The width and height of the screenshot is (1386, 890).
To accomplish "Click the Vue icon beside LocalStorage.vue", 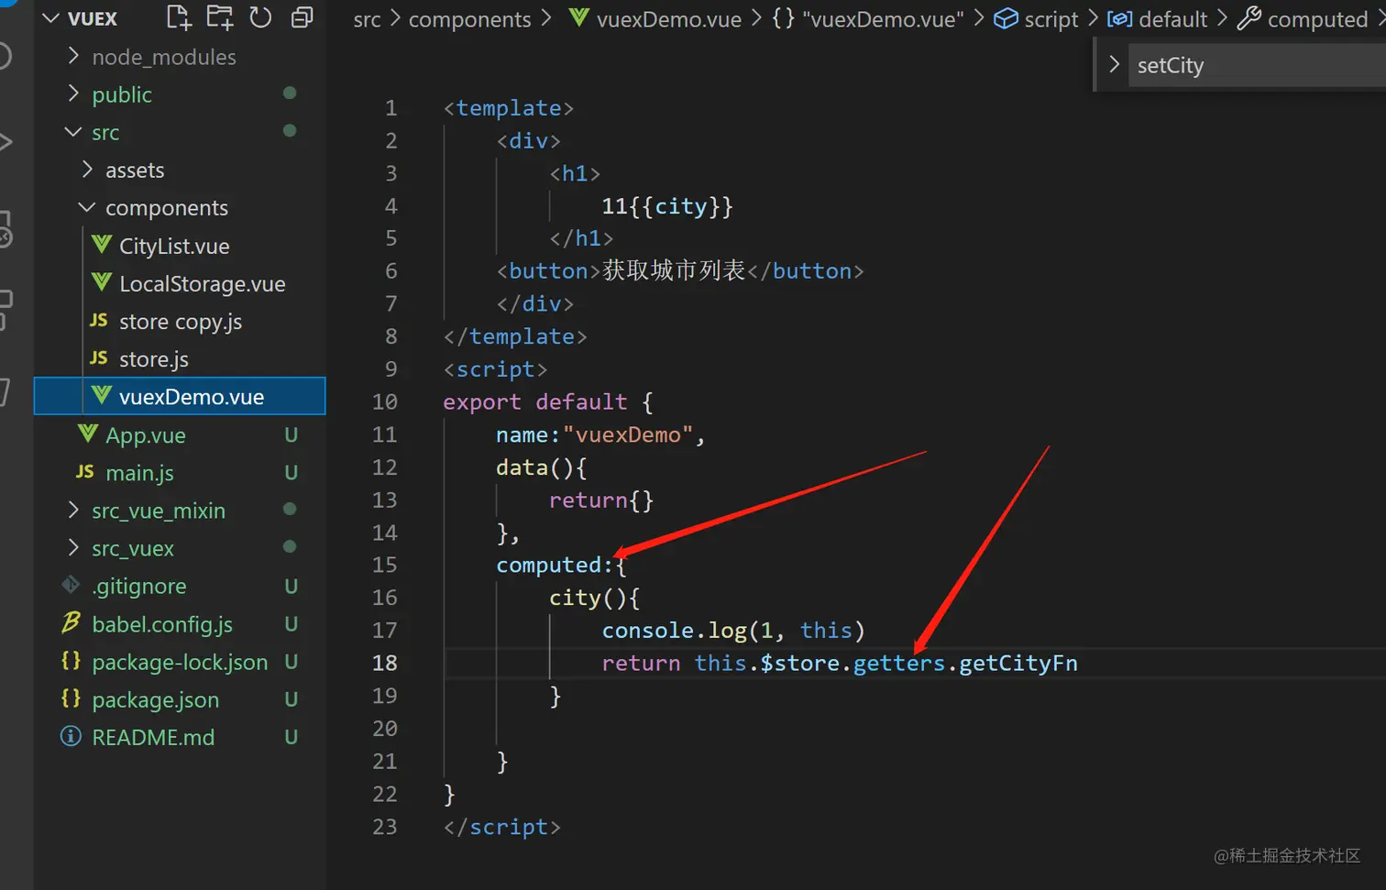I will click(101, 282).
